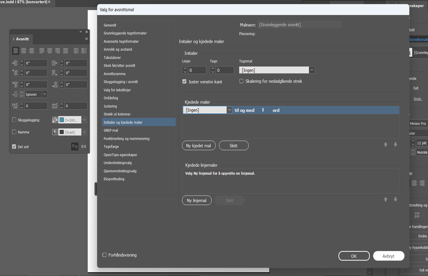The height and width of the screenshot is (276, 428).
Task: Select Punktmerking og nummerering category
Action: (126, 138)
